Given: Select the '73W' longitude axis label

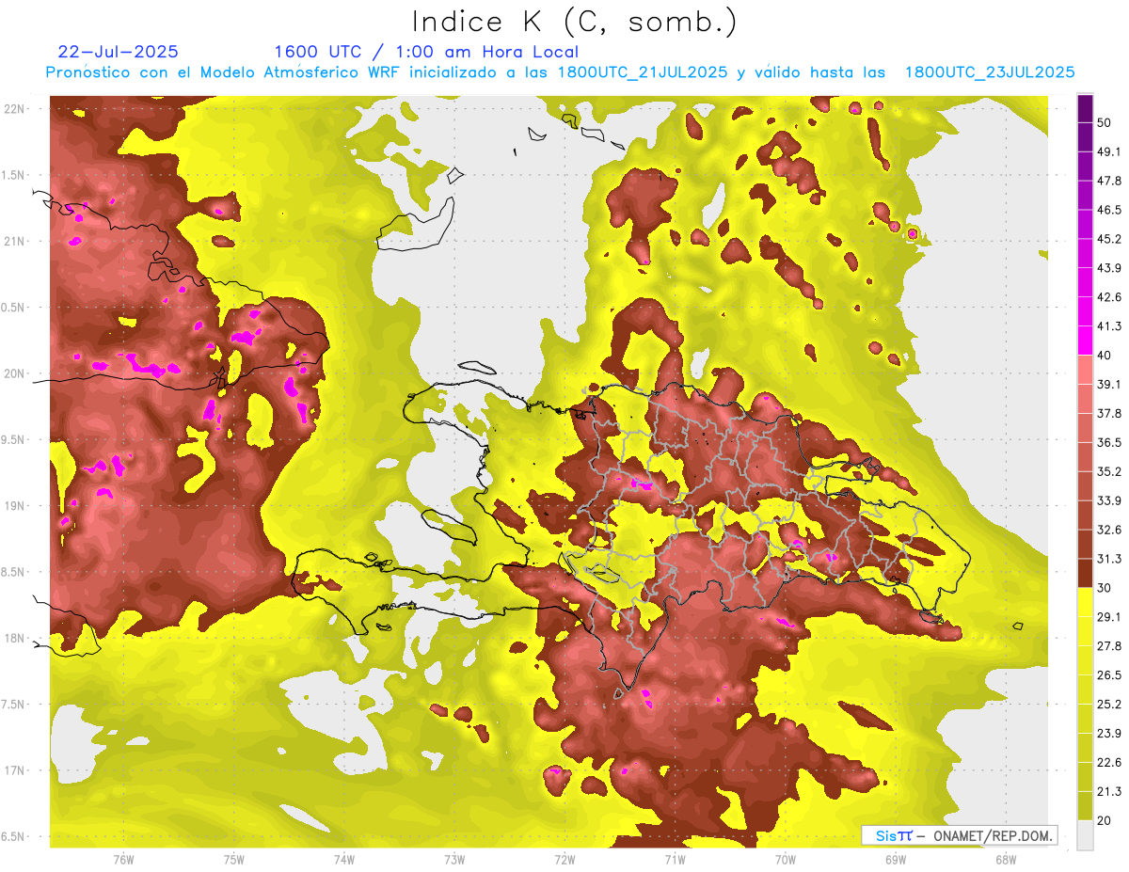Looking at the screenshot, I should point(454,860).
